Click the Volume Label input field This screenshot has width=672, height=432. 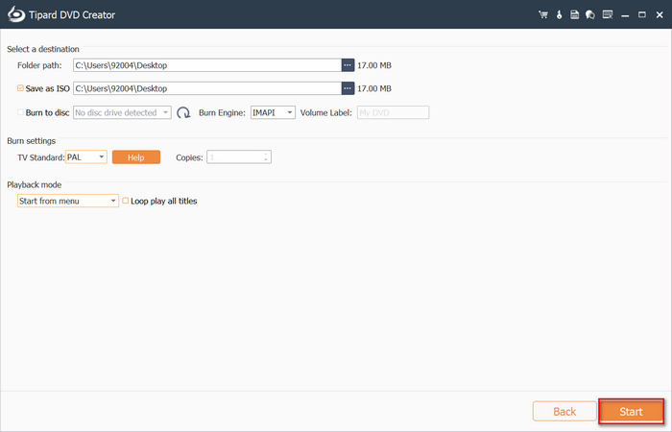tap(393, 112)
